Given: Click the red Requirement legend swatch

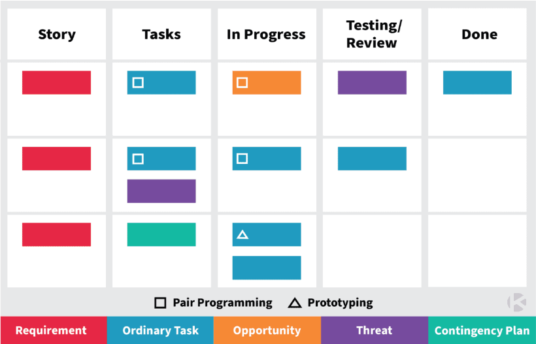Looking at the screenshot, I should tap(54, 330).
